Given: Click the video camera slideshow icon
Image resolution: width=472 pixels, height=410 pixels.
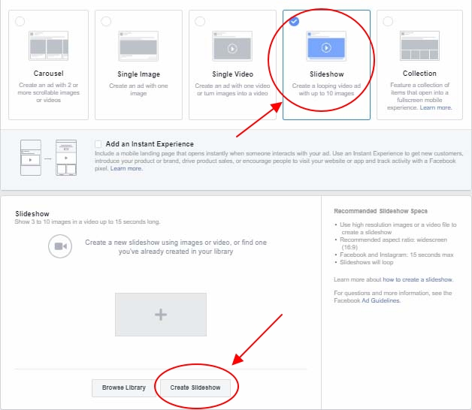Looking at the screenshot, I should (x=60, y=246).
